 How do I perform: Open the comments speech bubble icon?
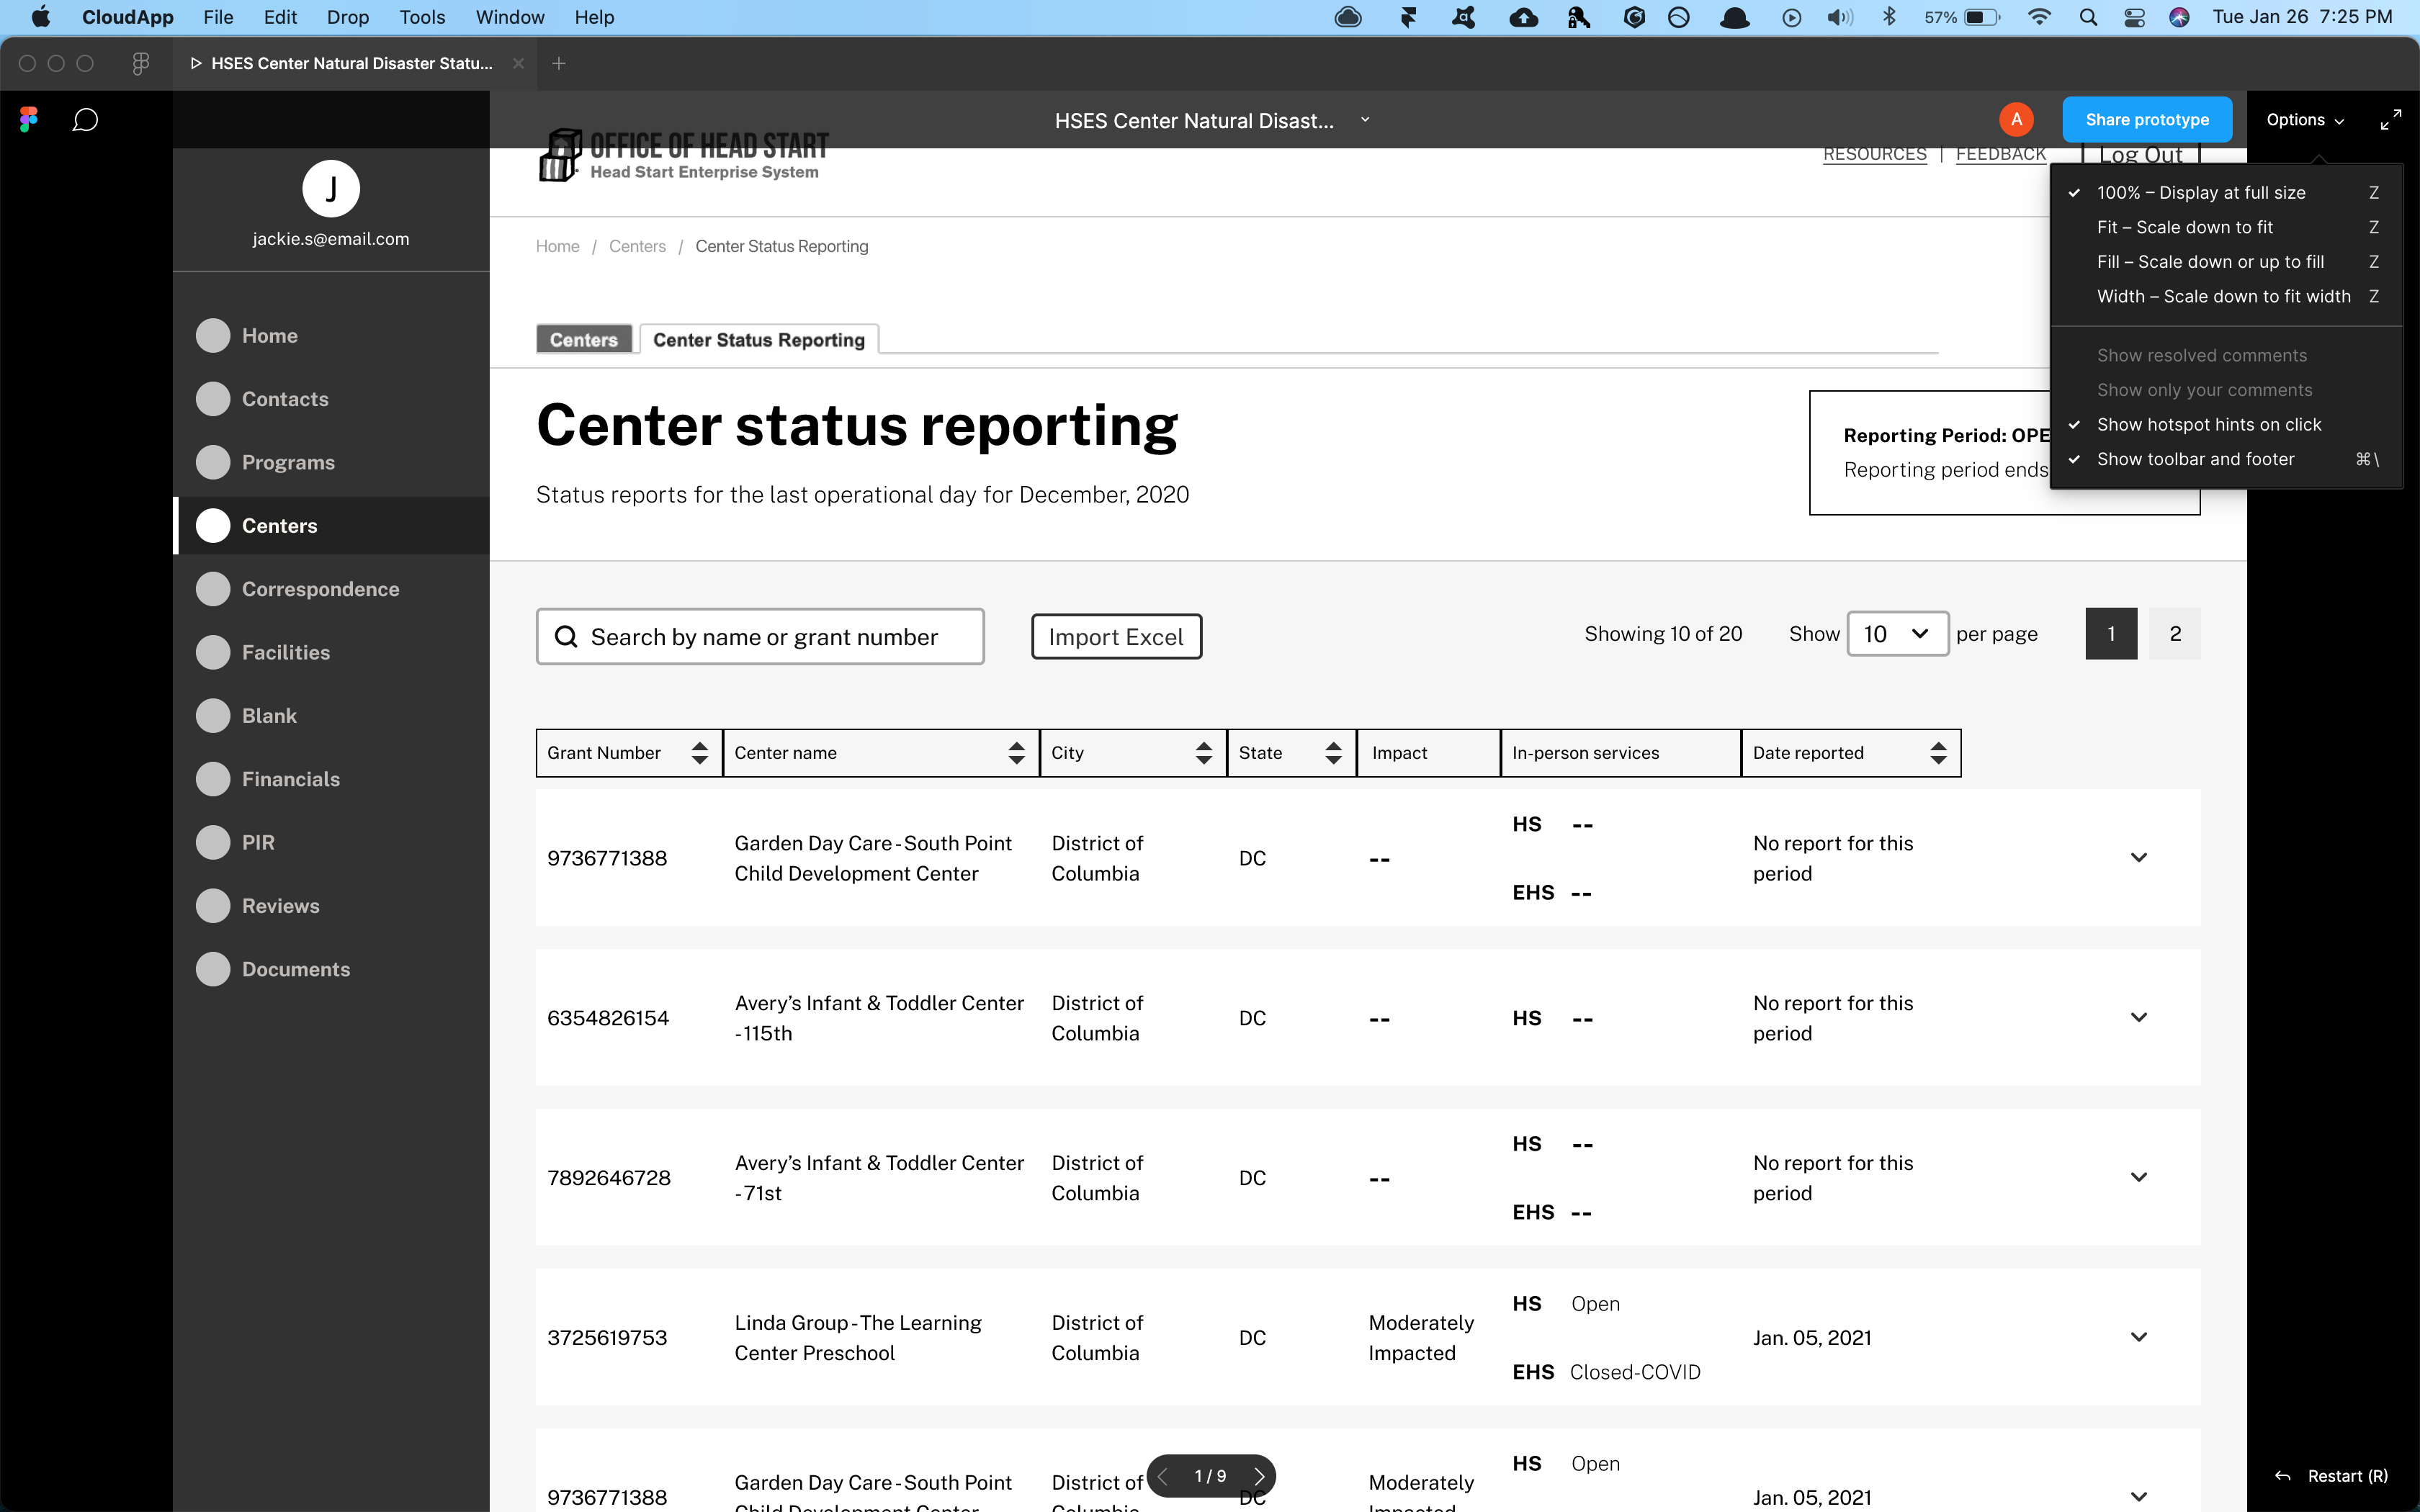[x=85, y=120]
